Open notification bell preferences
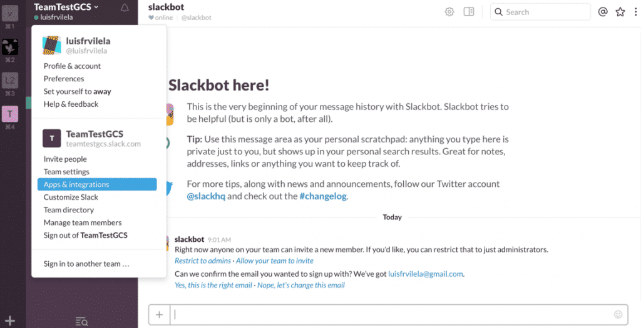Screen dimensions: 641x328 tap(125, 7)
